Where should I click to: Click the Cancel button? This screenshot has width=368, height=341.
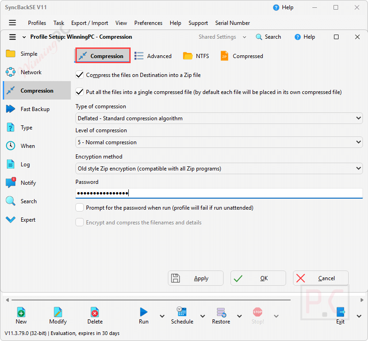(x=321, y=278)
